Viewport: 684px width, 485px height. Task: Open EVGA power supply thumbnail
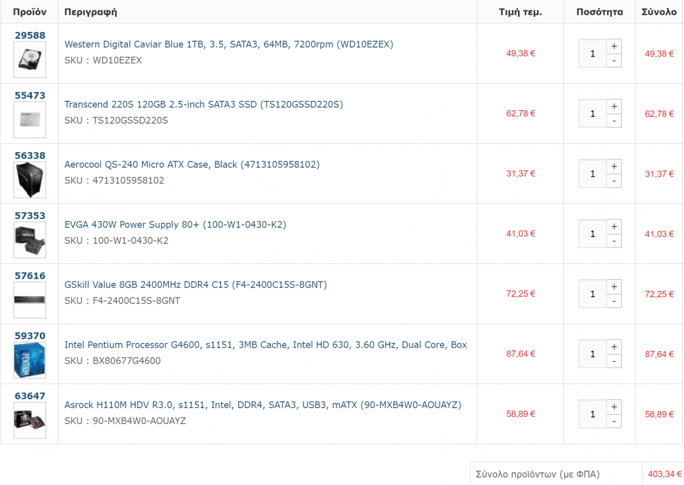tap(30, 240)
